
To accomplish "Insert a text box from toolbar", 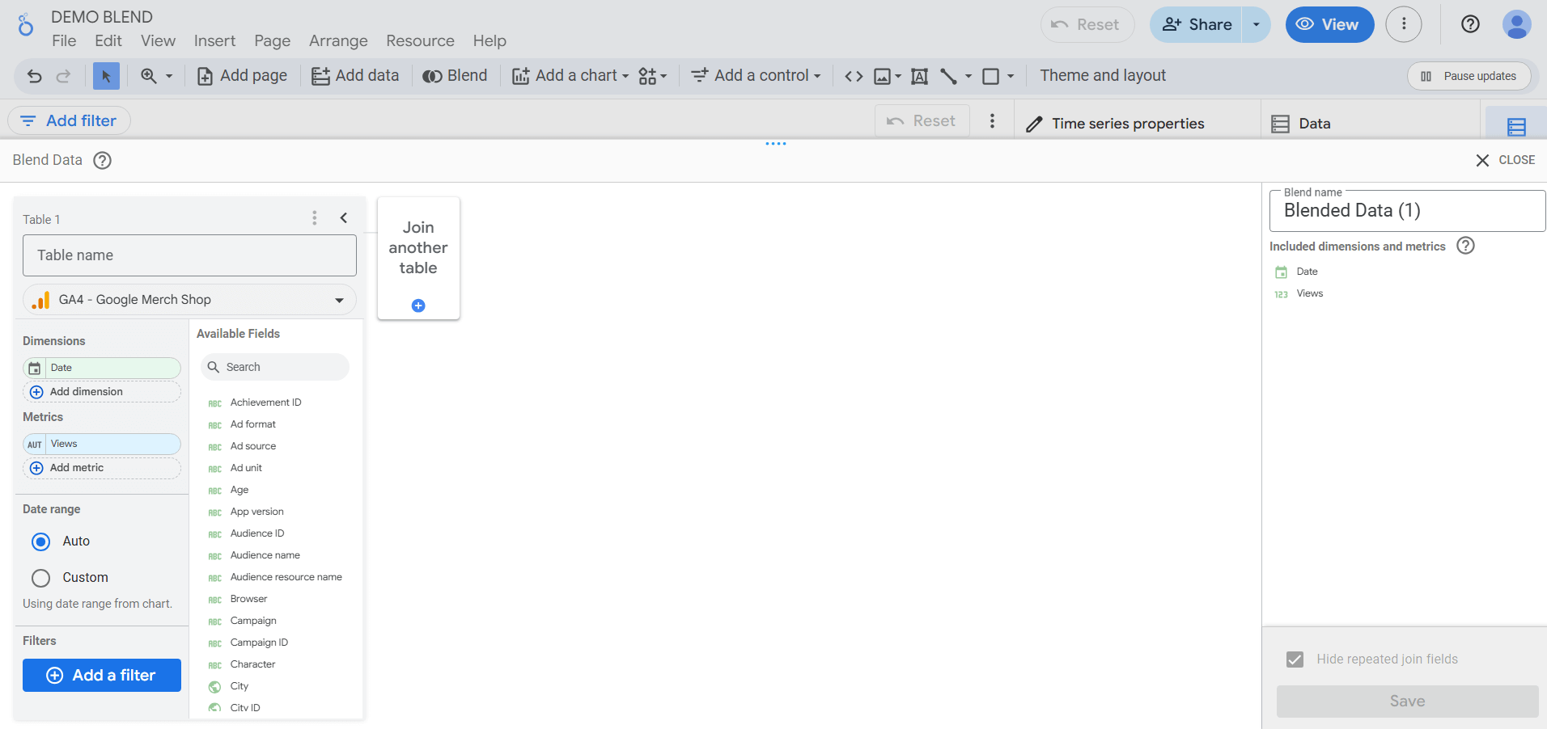I will tap(919, 76).
